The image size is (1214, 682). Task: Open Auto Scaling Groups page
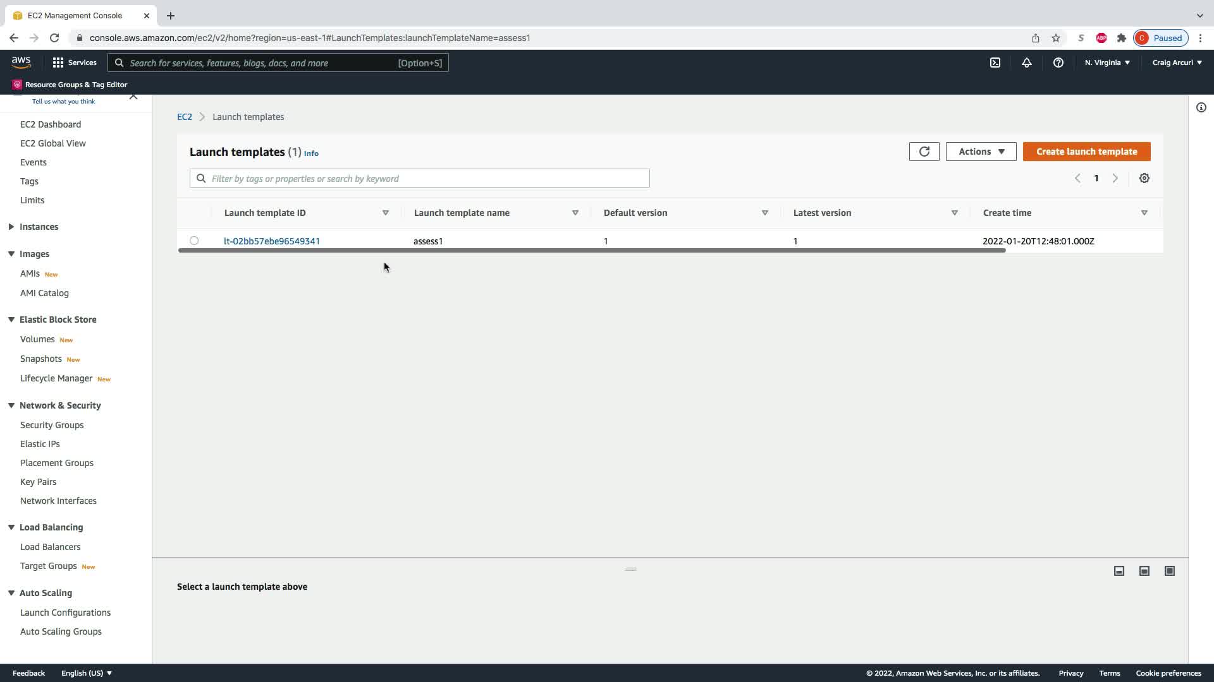(61, 631)
